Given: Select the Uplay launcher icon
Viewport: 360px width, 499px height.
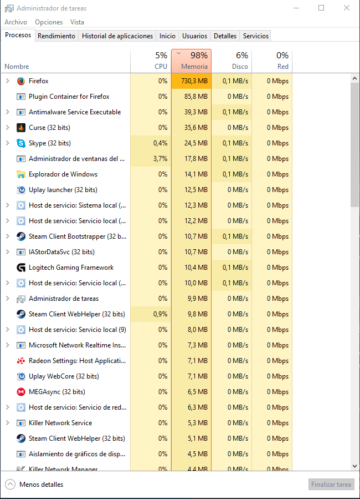Looking at the screenshot, I should coord(21,190).
